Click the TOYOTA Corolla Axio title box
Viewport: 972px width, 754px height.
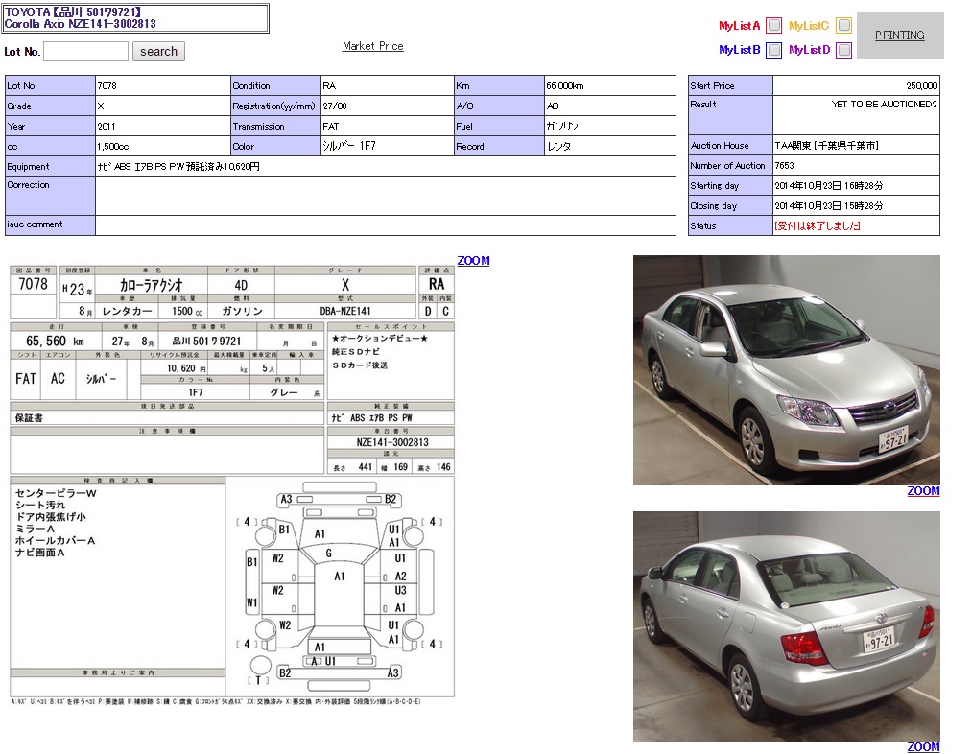pos(135,17)
